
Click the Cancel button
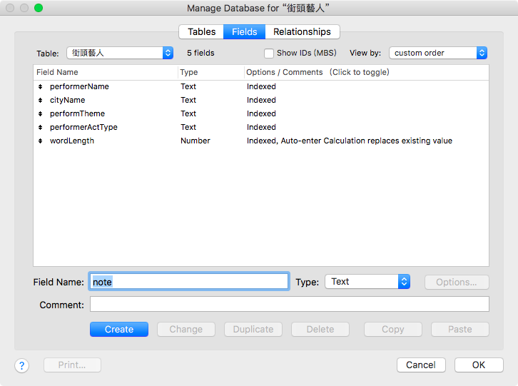pyautogui.click(x=421, y=365)
